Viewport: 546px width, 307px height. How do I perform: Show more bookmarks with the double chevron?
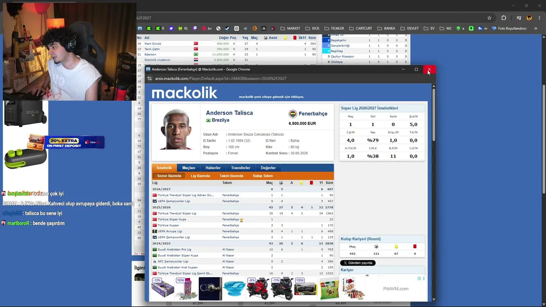point(536,29)
